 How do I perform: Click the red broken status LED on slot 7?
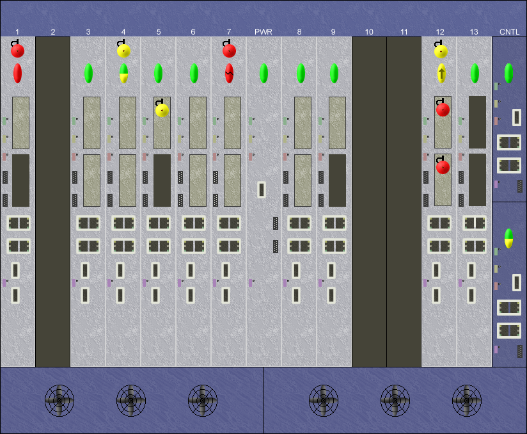coord(229,74)
